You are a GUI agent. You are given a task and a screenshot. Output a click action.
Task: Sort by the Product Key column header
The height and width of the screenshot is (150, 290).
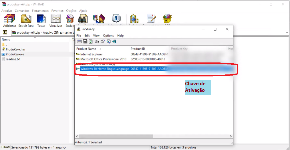(198, 49)
